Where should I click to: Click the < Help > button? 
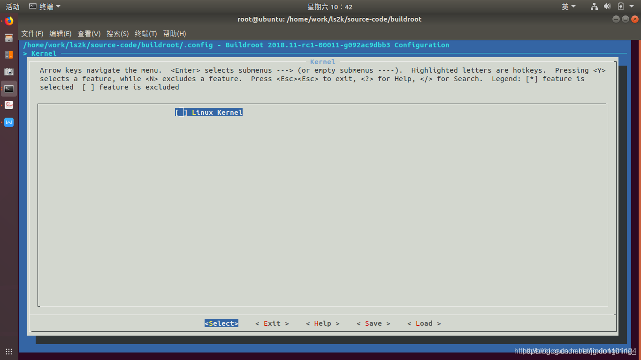pos(323,323)
